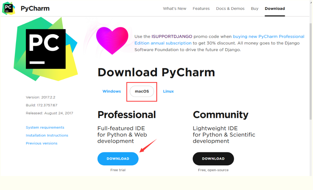The height and width of the screenshot is (190, 313).
Task: Go to Docs & Demos page
Action: tap(230, 9)
